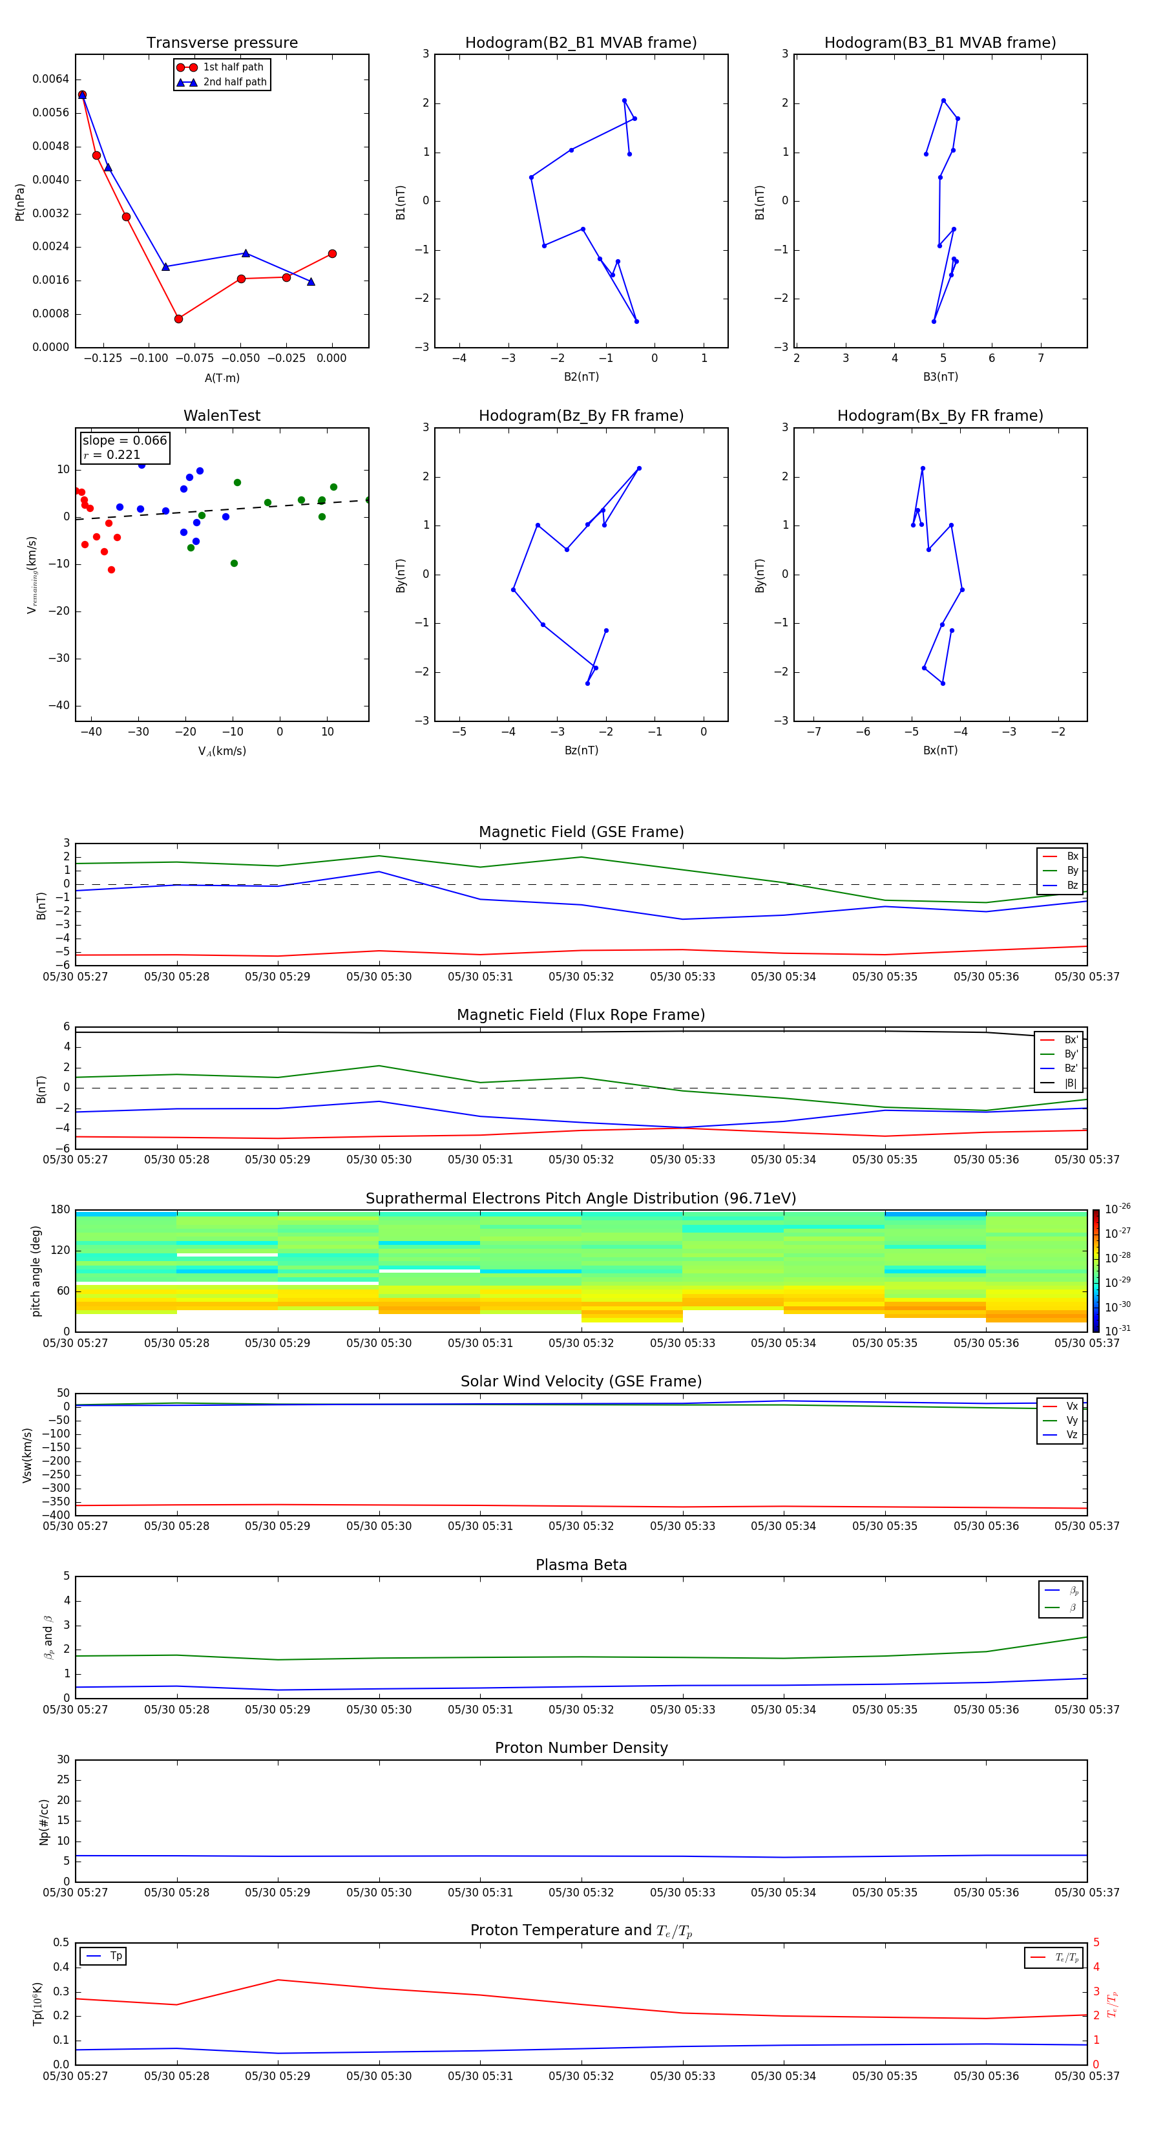Click 'Vx' in solar wind legend
Viewport: 1163px width, 2133px height.
[x=1072, y=1406]
